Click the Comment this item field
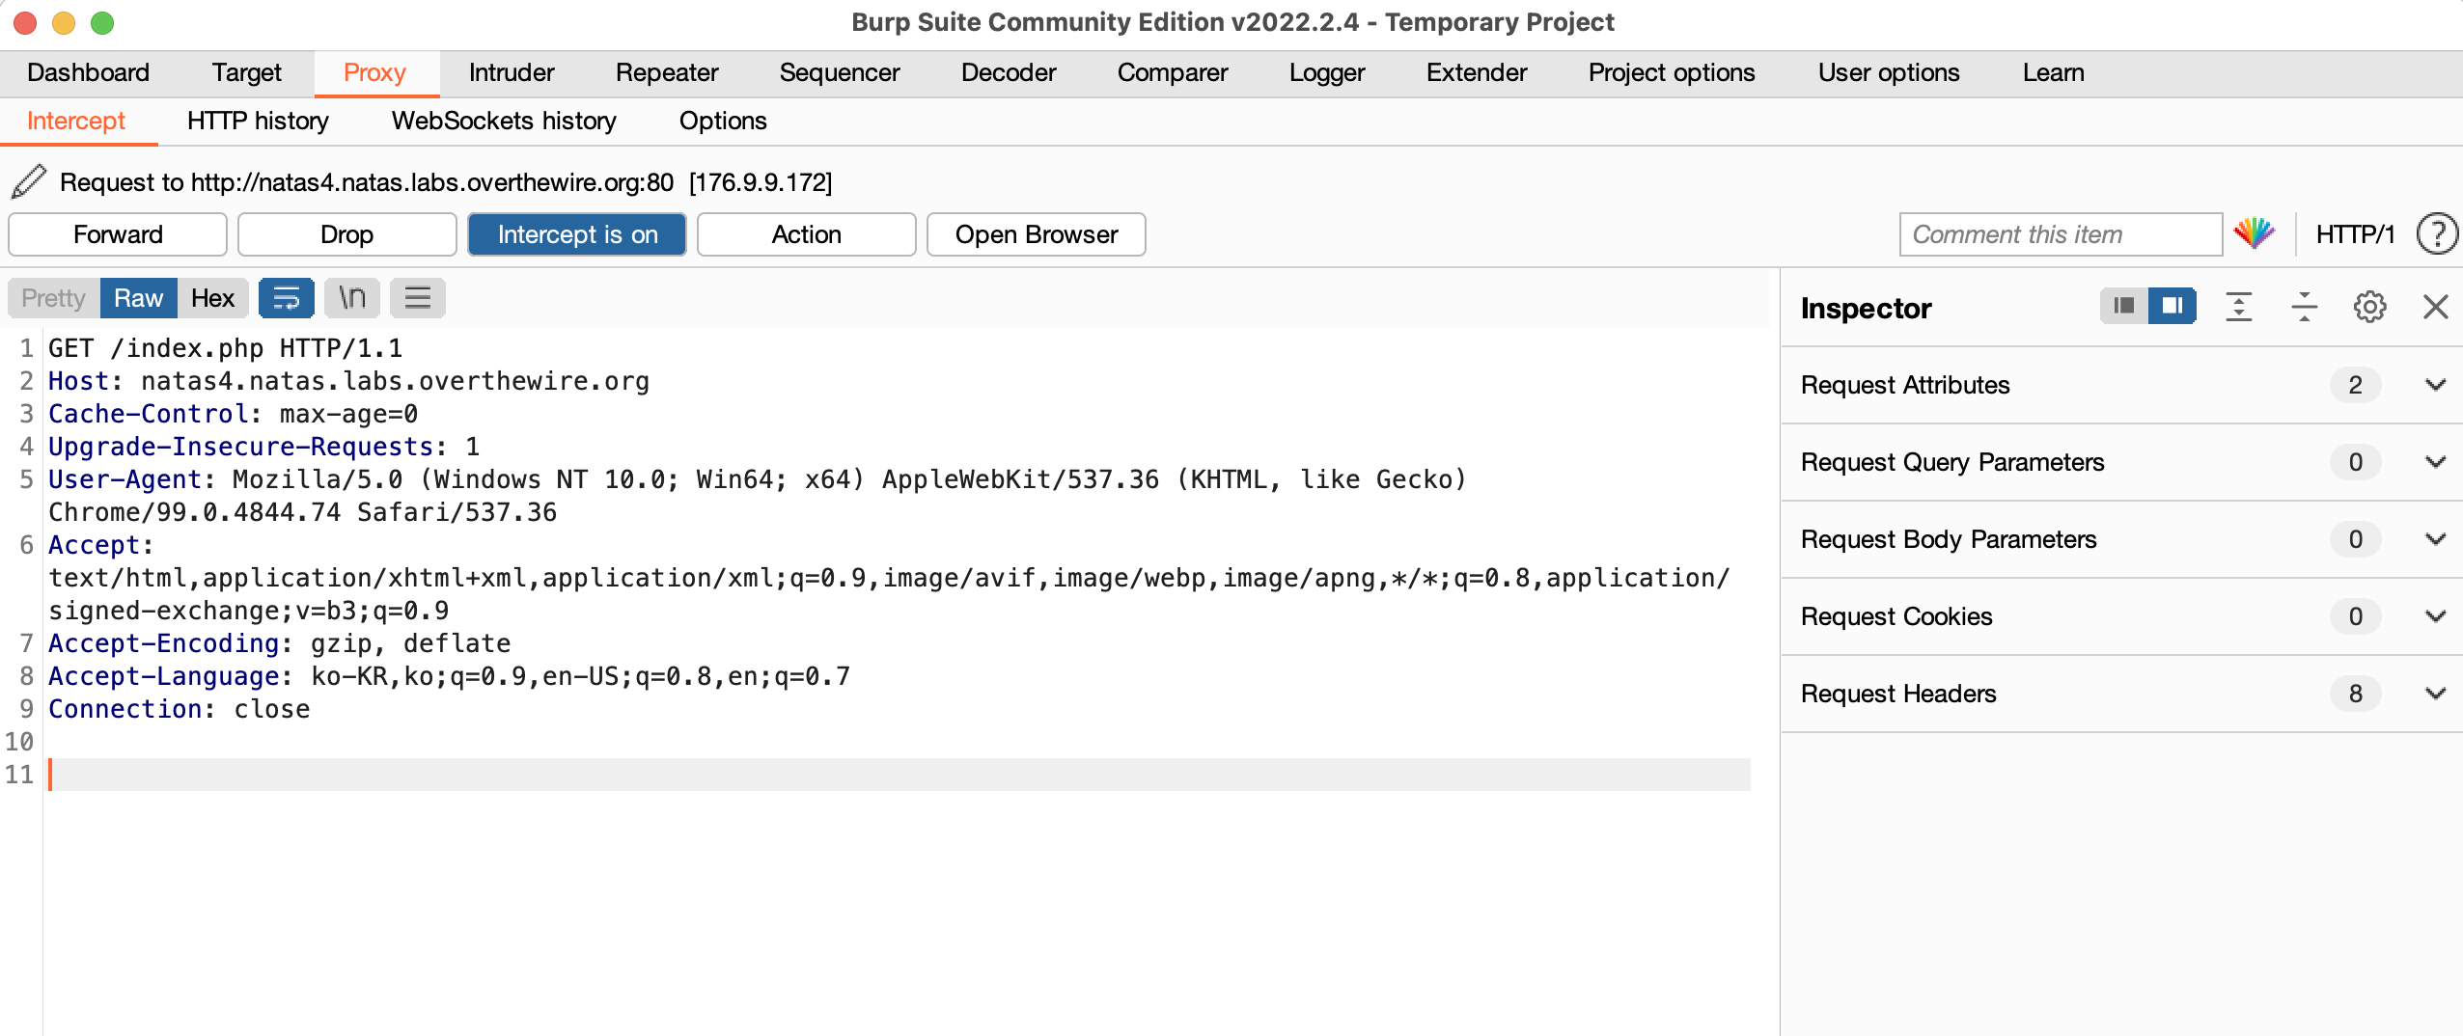Image resolution: width=2463 pixels, height=1036 pixels. click(2061, 234)
